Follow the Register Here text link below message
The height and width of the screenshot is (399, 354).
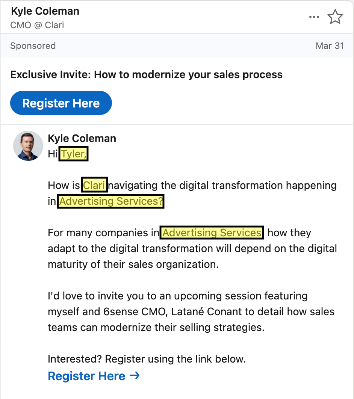coord(86,376)
